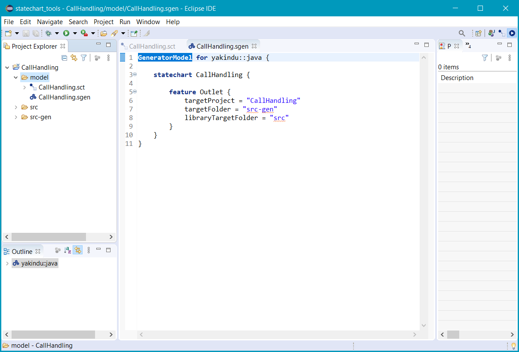The height and width of the screenshot is (352, 519).
Task: Maximize the Project Explorer panel
Action: [108, 45]
